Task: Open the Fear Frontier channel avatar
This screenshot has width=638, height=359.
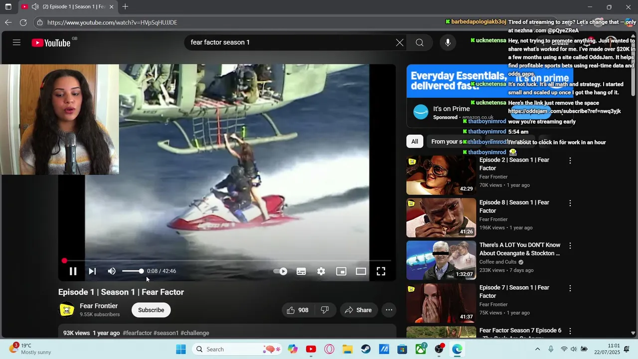Action: [x=67, y=310]
